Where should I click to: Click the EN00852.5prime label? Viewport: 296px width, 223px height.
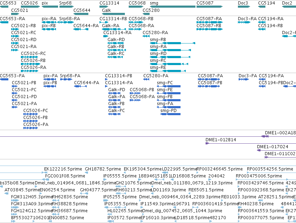coord(66,218)
